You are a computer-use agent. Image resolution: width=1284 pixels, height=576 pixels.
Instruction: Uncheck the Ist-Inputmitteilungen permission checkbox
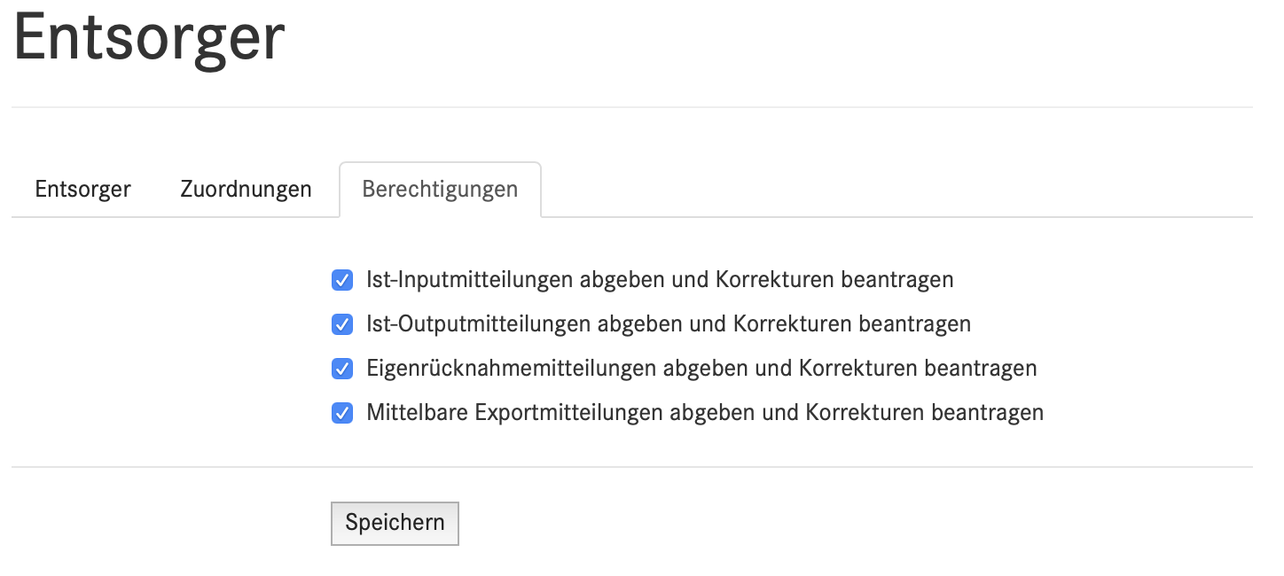coord(342,281)
